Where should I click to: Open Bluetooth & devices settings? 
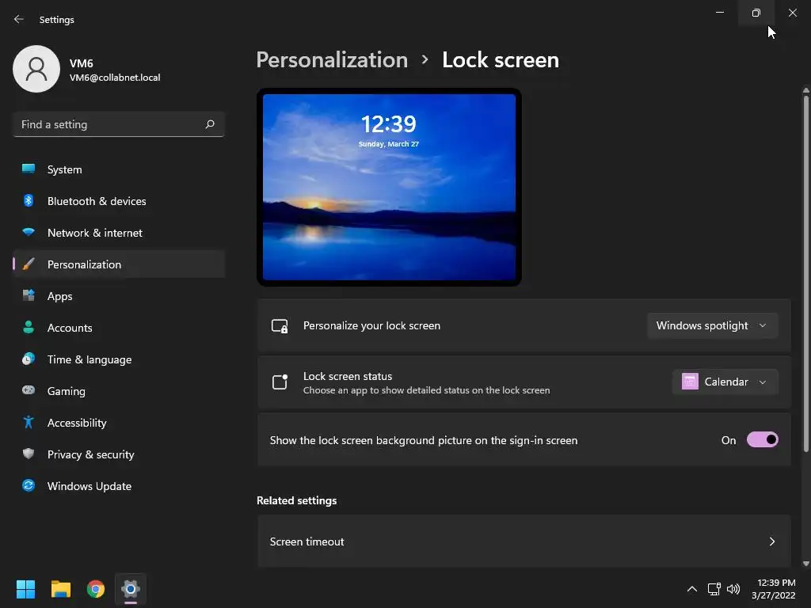(x=119, y=201)
